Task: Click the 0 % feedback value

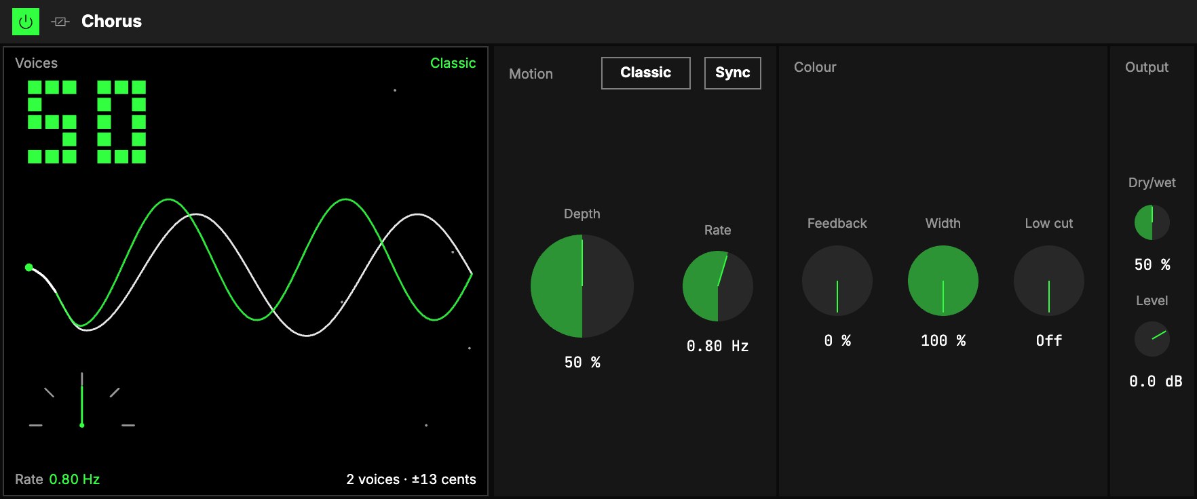Action: [x=837, y=340]
